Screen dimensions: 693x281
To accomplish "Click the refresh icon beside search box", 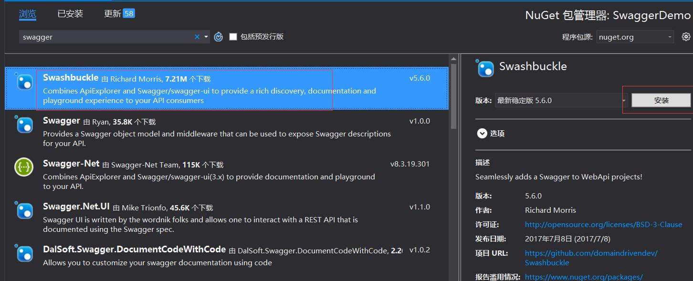I will 219,37.
